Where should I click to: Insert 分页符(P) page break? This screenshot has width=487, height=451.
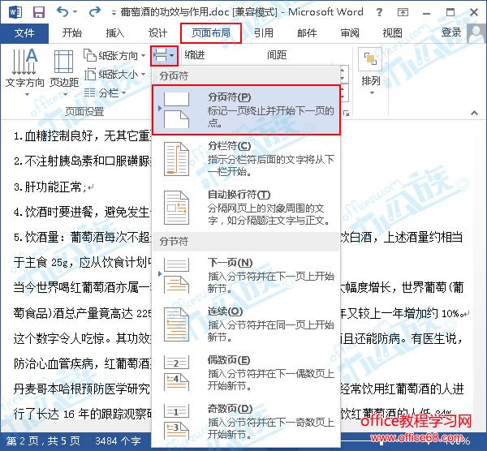point(247,110)
